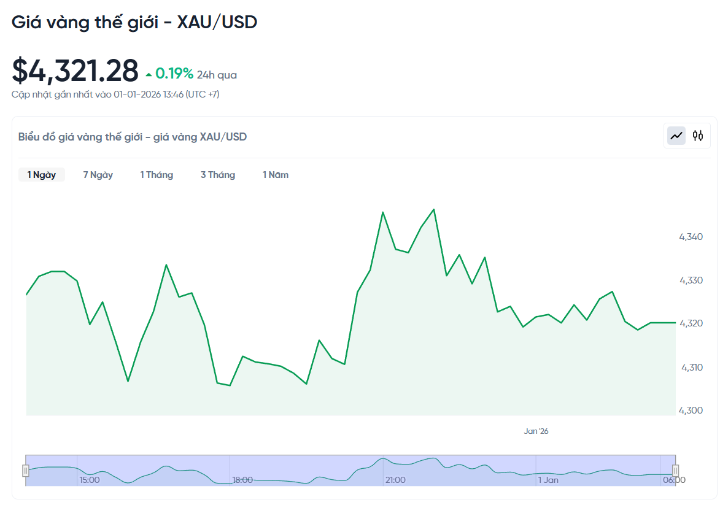Image resolution: width=720 pixels, height=505 pixels.
Task: Click the "Giá vàng thế giới – XAU/USD" heading
Action: pyautogui.click(x=134, y=22)
